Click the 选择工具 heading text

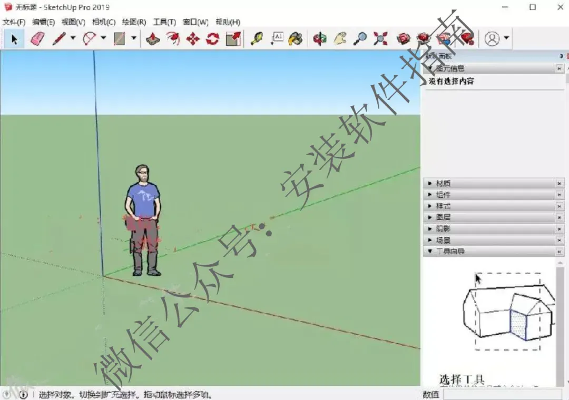462,379
